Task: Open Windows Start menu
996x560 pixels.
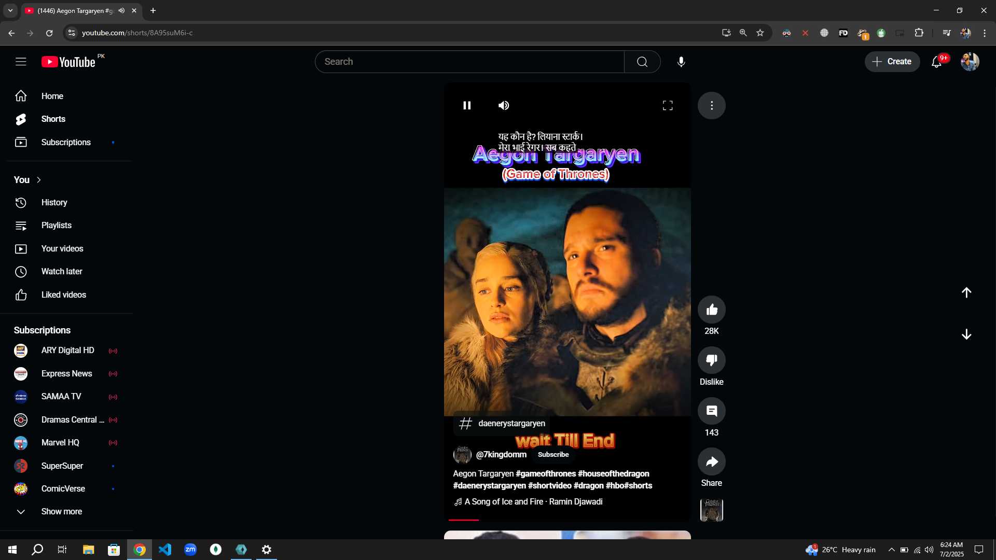Action: click(x=12, y=550)
